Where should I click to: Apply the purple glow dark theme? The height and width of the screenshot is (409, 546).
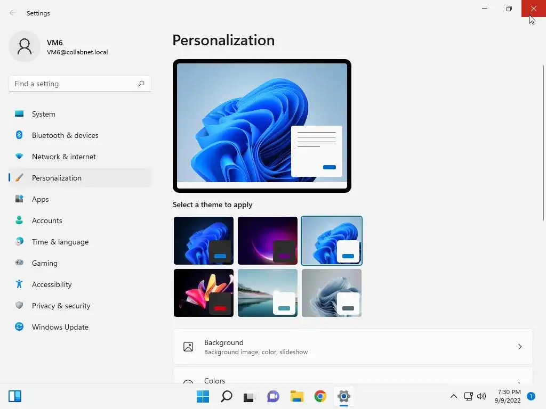click(268, 241)
